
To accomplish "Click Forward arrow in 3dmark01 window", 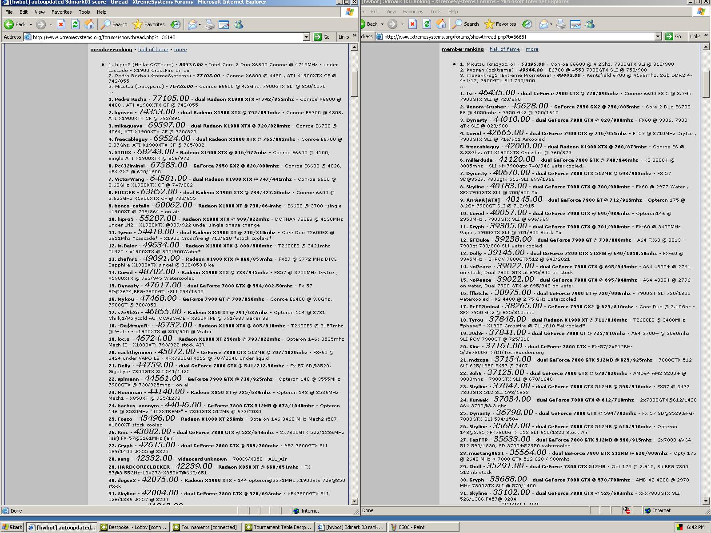I will (x=40, y=24).
